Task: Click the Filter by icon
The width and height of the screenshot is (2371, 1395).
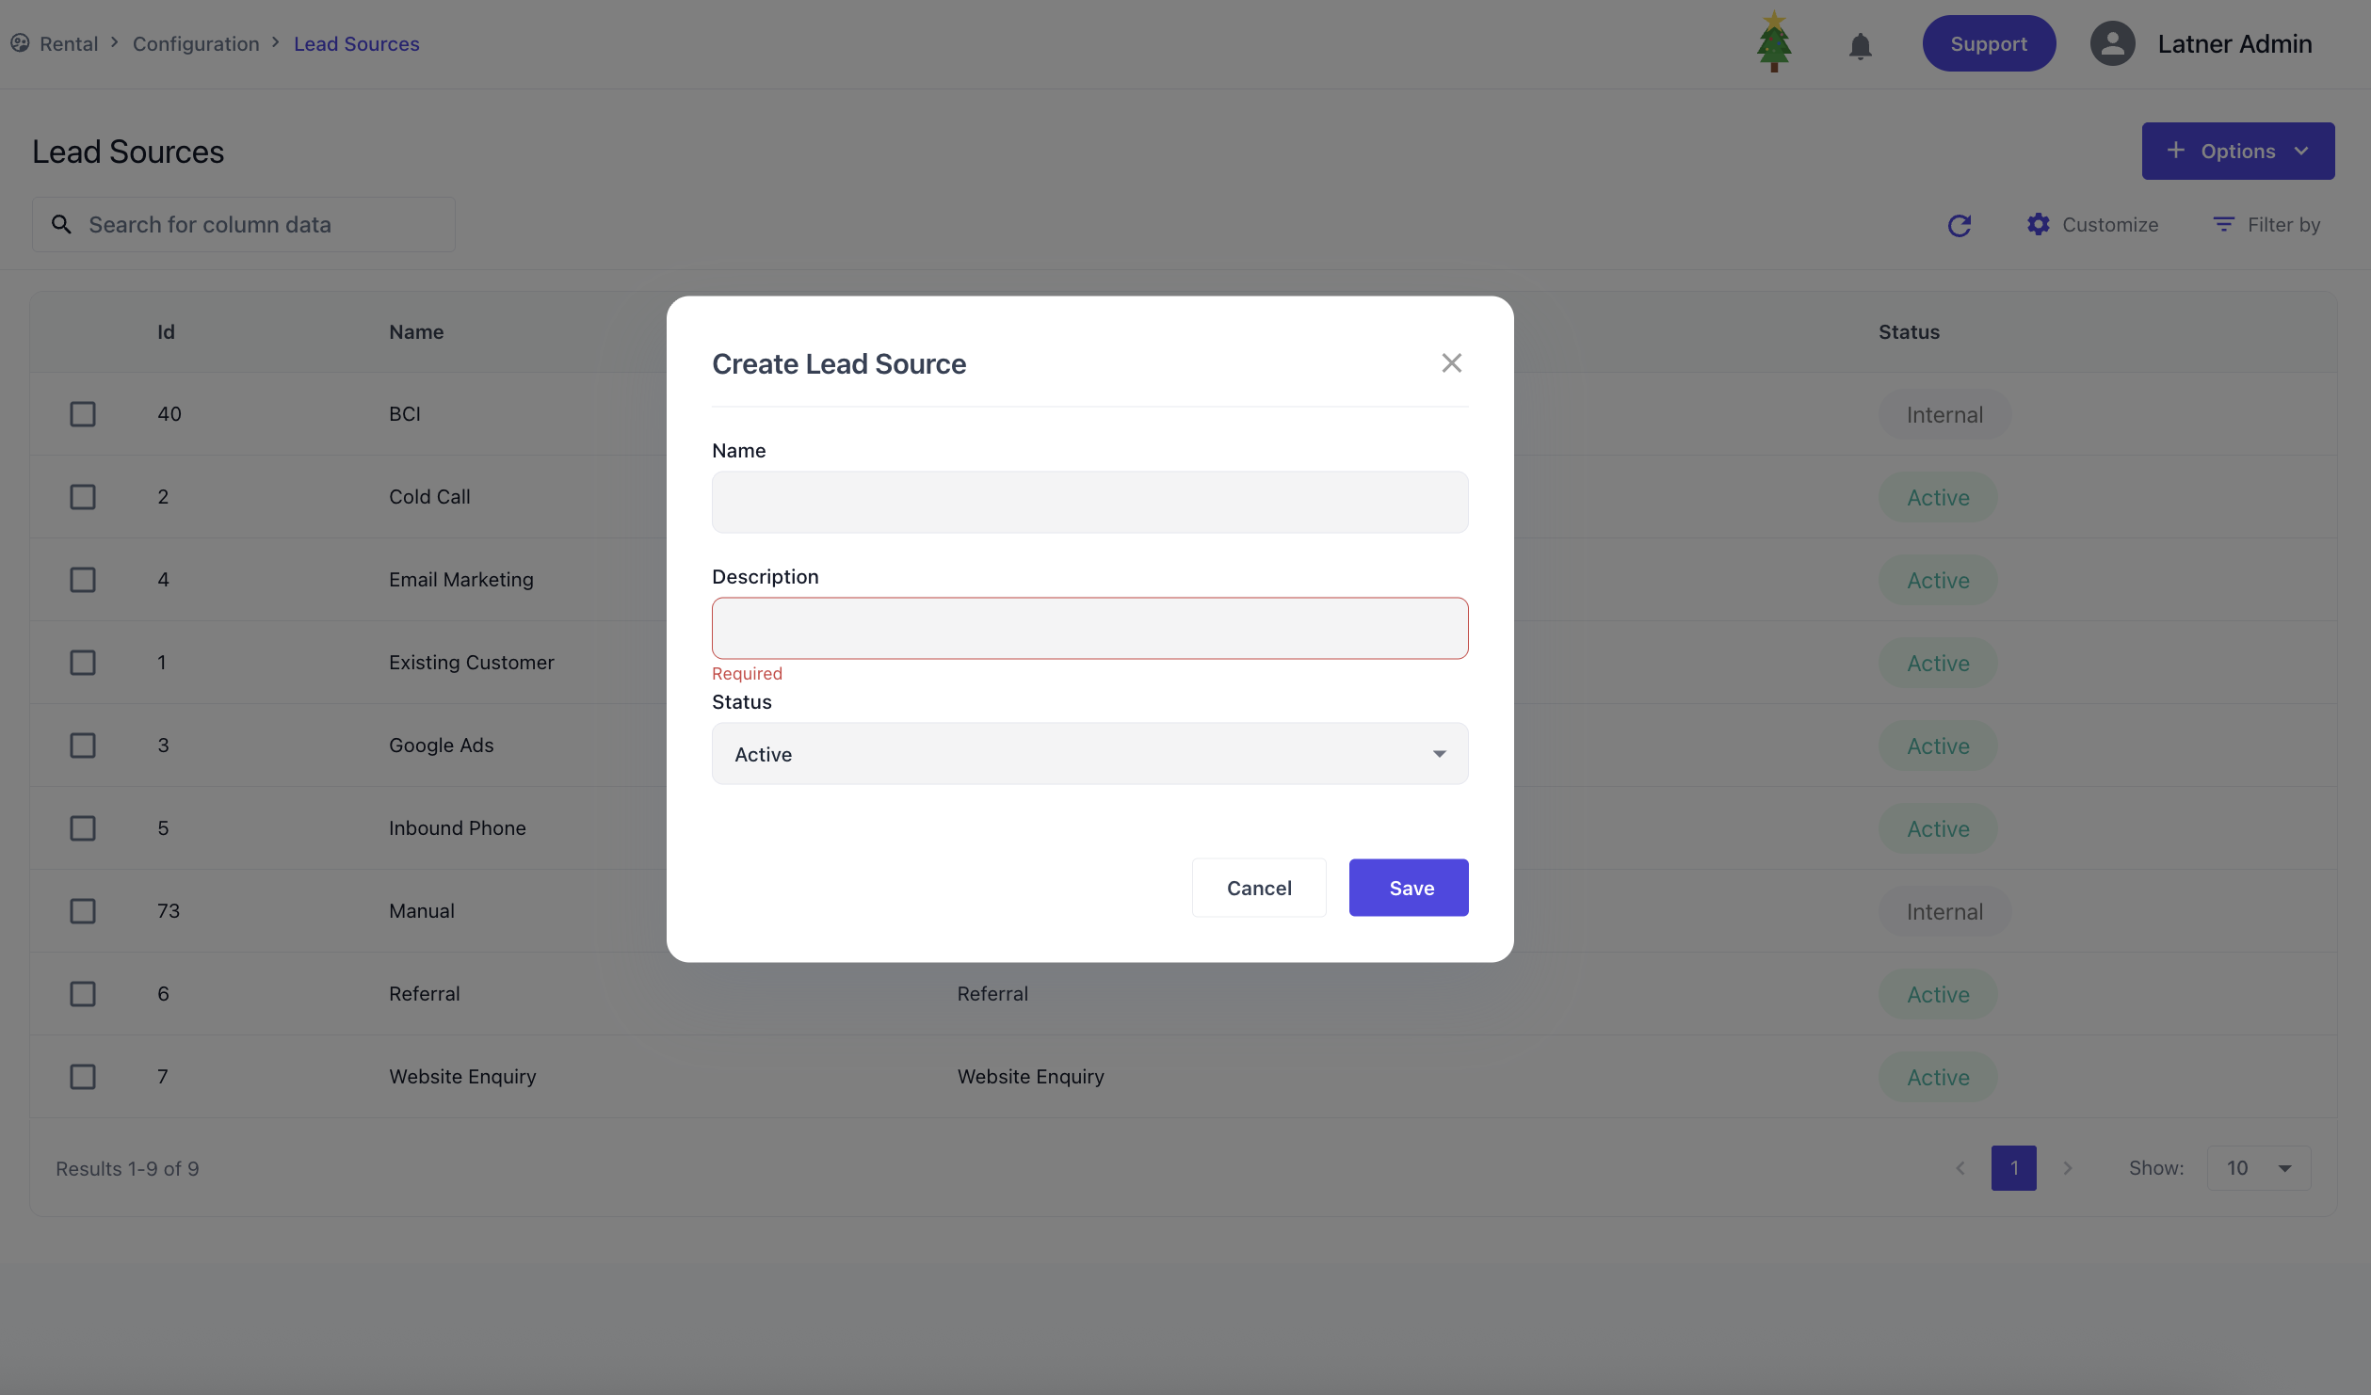Action: [2223, 225]
